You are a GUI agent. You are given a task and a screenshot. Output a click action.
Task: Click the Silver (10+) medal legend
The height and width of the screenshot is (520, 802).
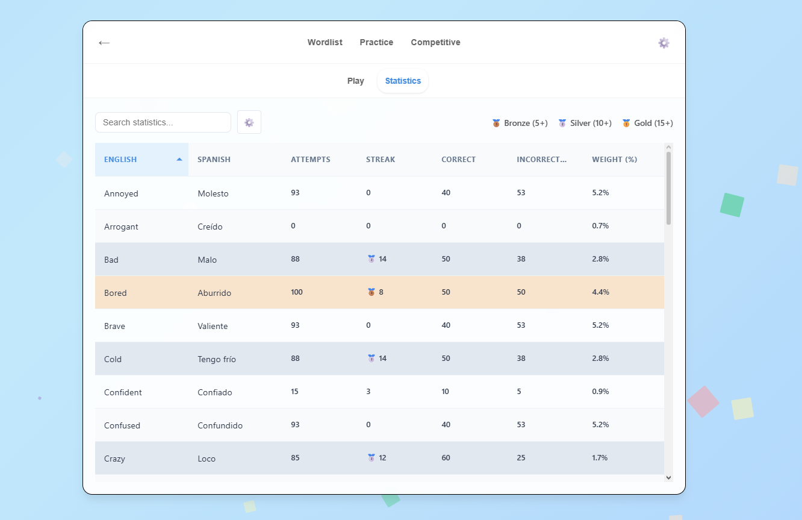point(585,123)
